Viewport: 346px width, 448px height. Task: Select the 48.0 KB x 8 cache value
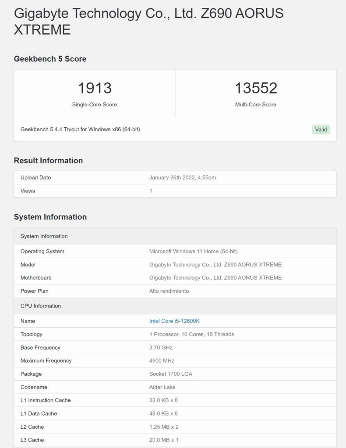click(x=163, y=413)
